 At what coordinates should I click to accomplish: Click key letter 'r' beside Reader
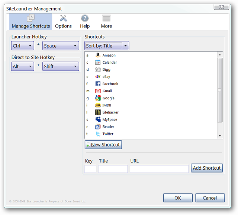tap(87, 127)
